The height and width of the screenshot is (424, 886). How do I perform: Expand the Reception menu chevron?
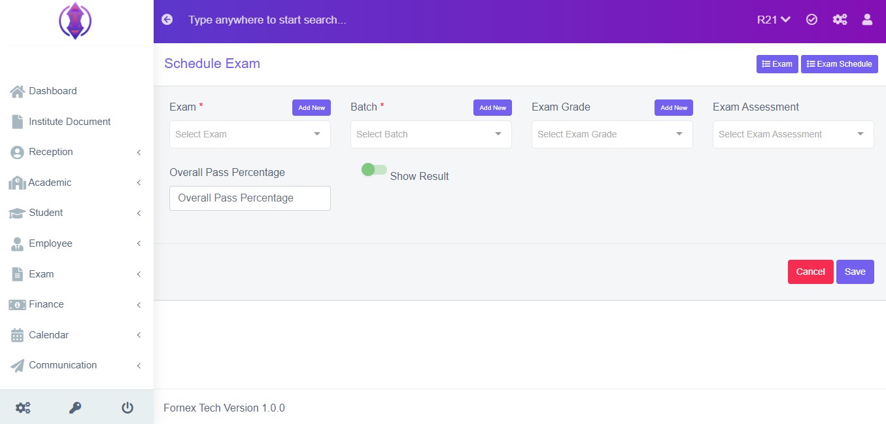(x=139, y=152)
